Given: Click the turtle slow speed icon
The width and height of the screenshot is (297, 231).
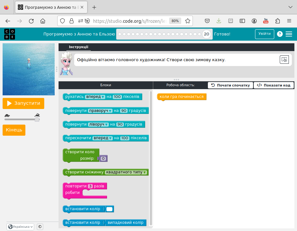Looking at the screenshot, I should tap(7, 115).
